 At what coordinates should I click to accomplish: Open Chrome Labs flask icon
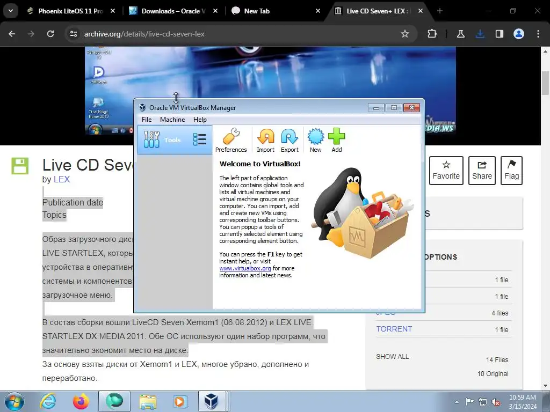click(x=460, y=34)
